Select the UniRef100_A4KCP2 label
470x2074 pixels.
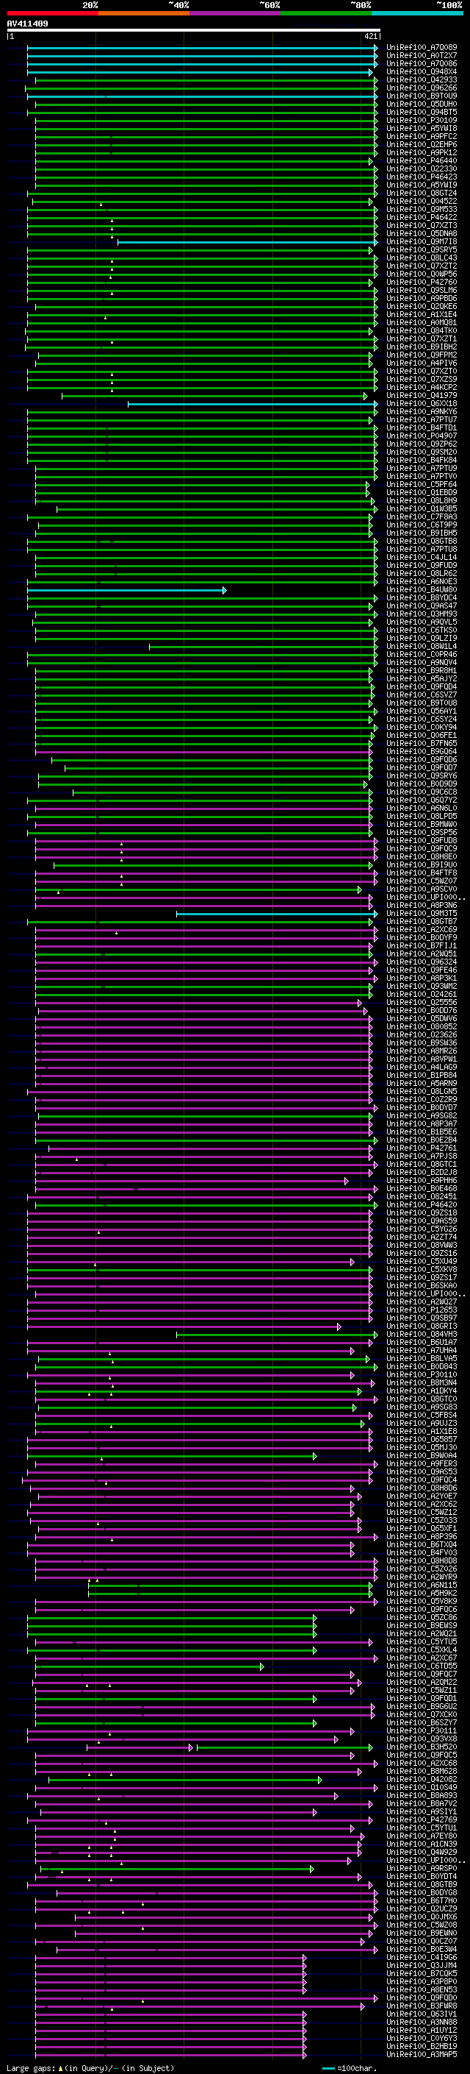(422, 387)
